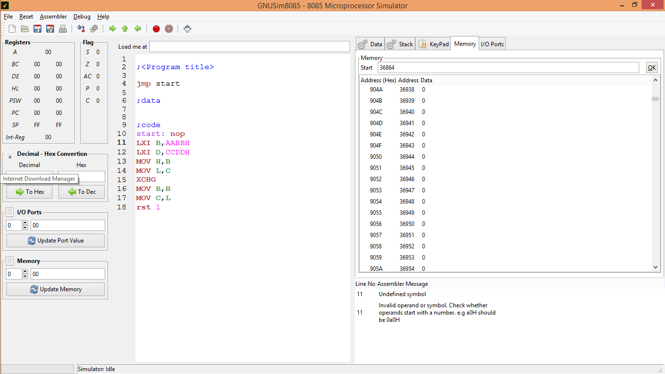Click the red breakpoint circle icon

[156, 29]
